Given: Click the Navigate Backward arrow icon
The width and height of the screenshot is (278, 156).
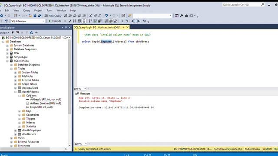Looking at the screenshot, I should click(2, 16).
